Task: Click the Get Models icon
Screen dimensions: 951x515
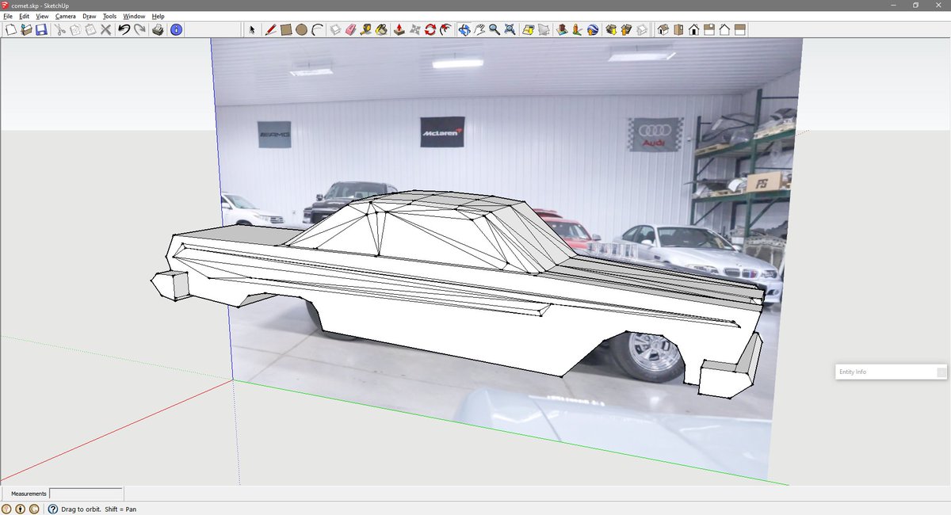Action: [611, 30]
